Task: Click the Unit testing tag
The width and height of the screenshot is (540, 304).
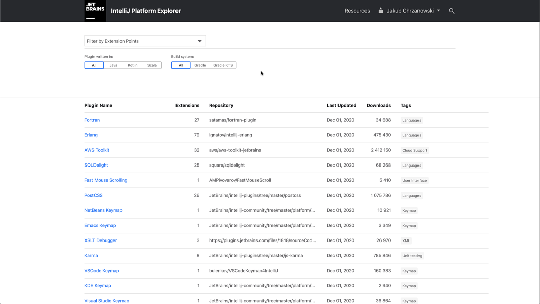Action: 412,256
